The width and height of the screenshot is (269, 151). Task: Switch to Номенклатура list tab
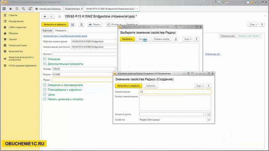[72, 9]
